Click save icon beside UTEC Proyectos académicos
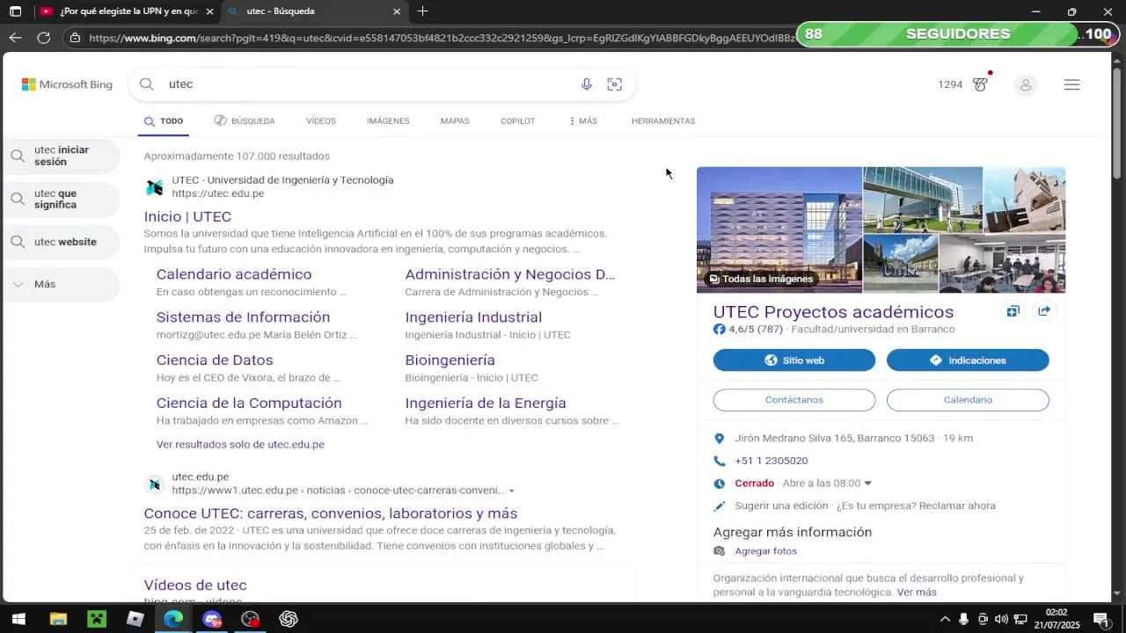This screenshot has width=1126, height=633. coord(1013,311)
